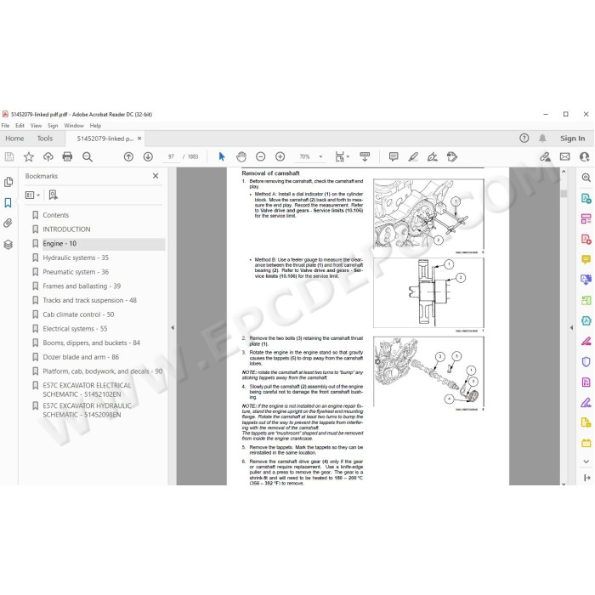Zoom out with minus button
Screen dimensions: 595x595
pyautogui.click(x=260, y=156)
